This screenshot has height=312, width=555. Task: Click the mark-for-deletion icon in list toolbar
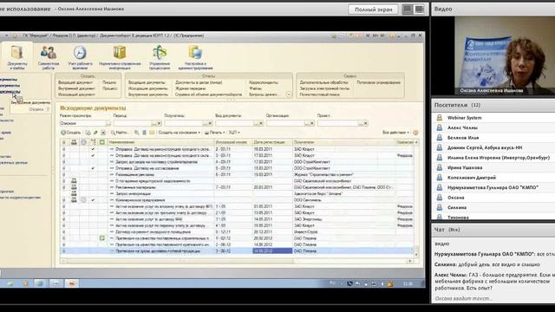coord(103,133)
